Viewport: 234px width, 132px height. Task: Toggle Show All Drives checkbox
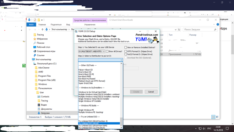[107, 51]
